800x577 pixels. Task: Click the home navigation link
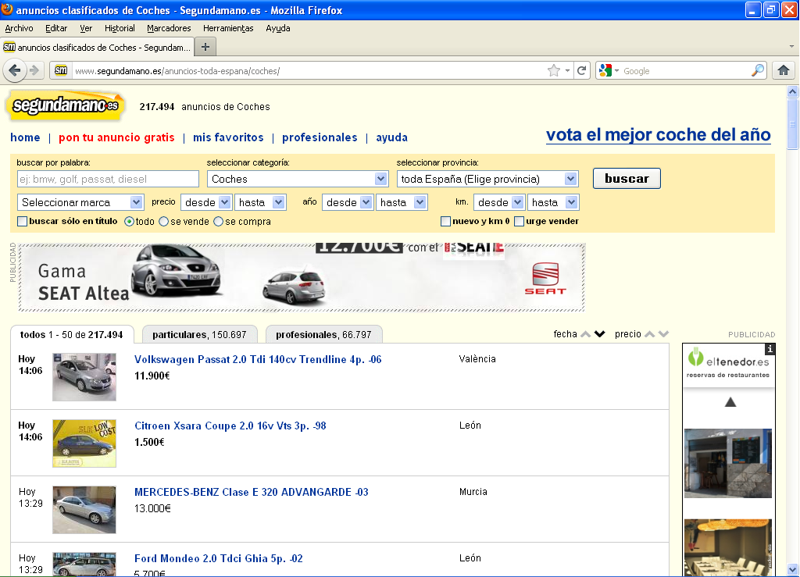coord(25,137)
